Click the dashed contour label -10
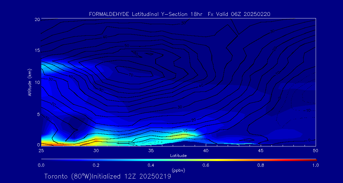 pyautogui.click(x=307, y=110)
